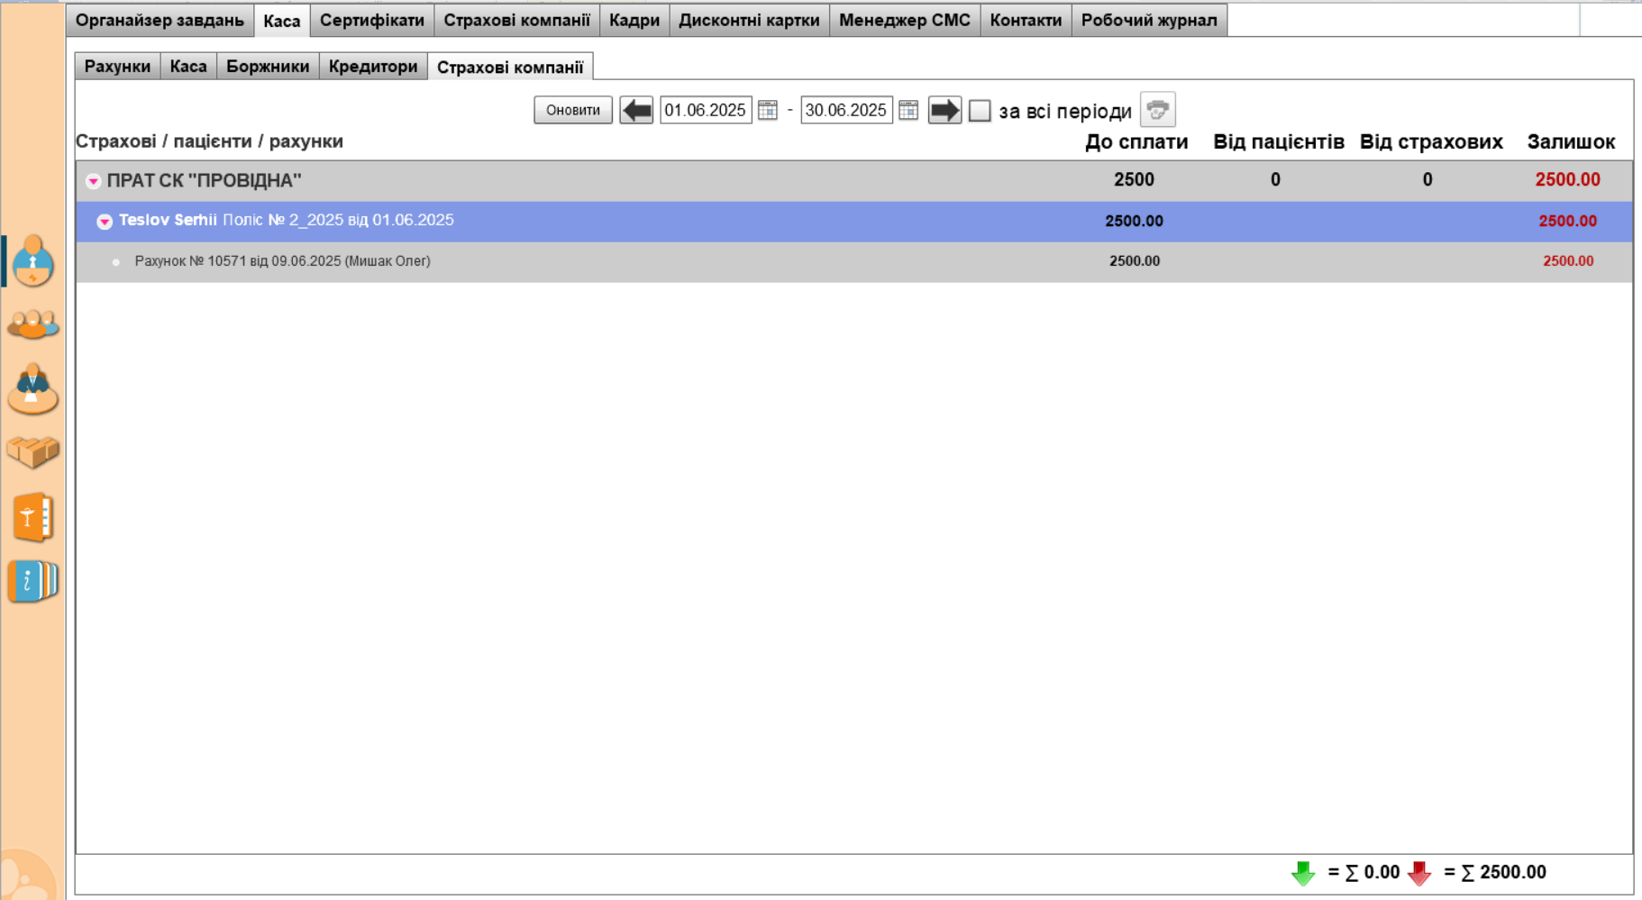This screenshot has width=1642, height=900.
Task: Go to next period with right arrow
Action: 944,110
